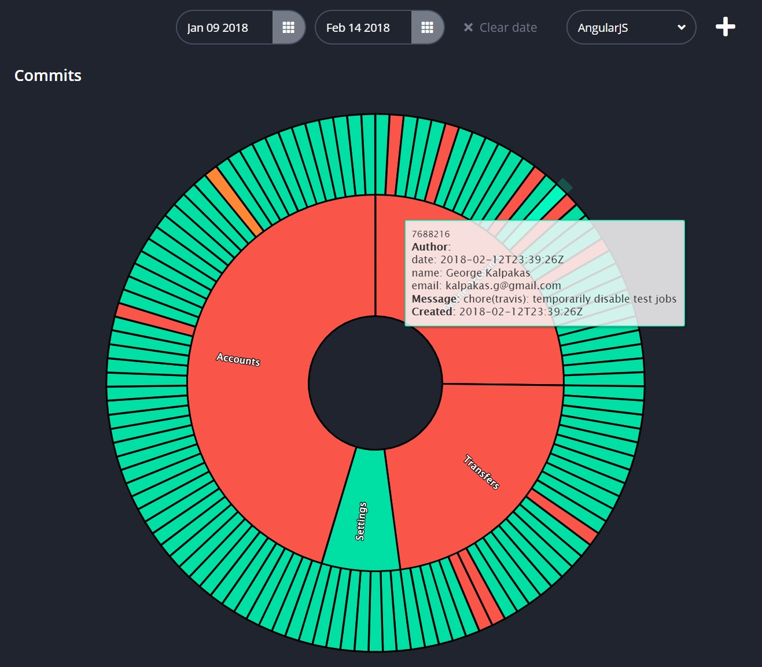Expand the chevron on the repository selector
This screenshot has width=762, height=667.
[680, 27]
